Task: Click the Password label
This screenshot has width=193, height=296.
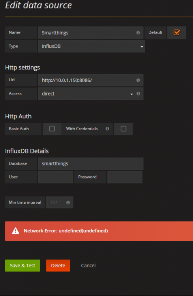Action: 87,177
